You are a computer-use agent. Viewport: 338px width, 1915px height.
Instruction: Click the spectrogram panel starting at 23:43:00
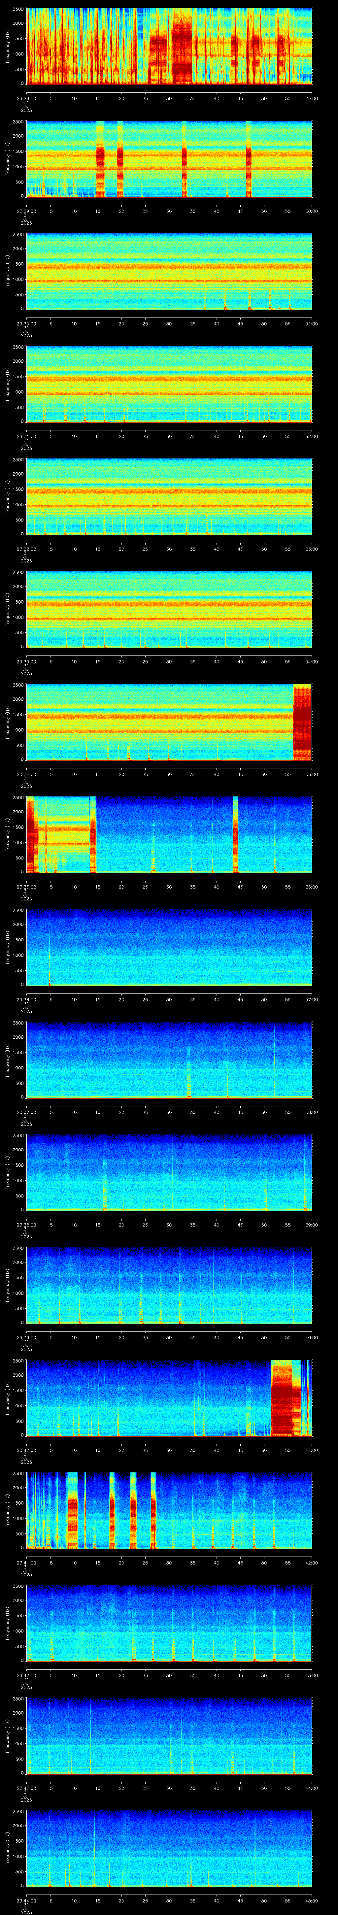point(169,1736)
